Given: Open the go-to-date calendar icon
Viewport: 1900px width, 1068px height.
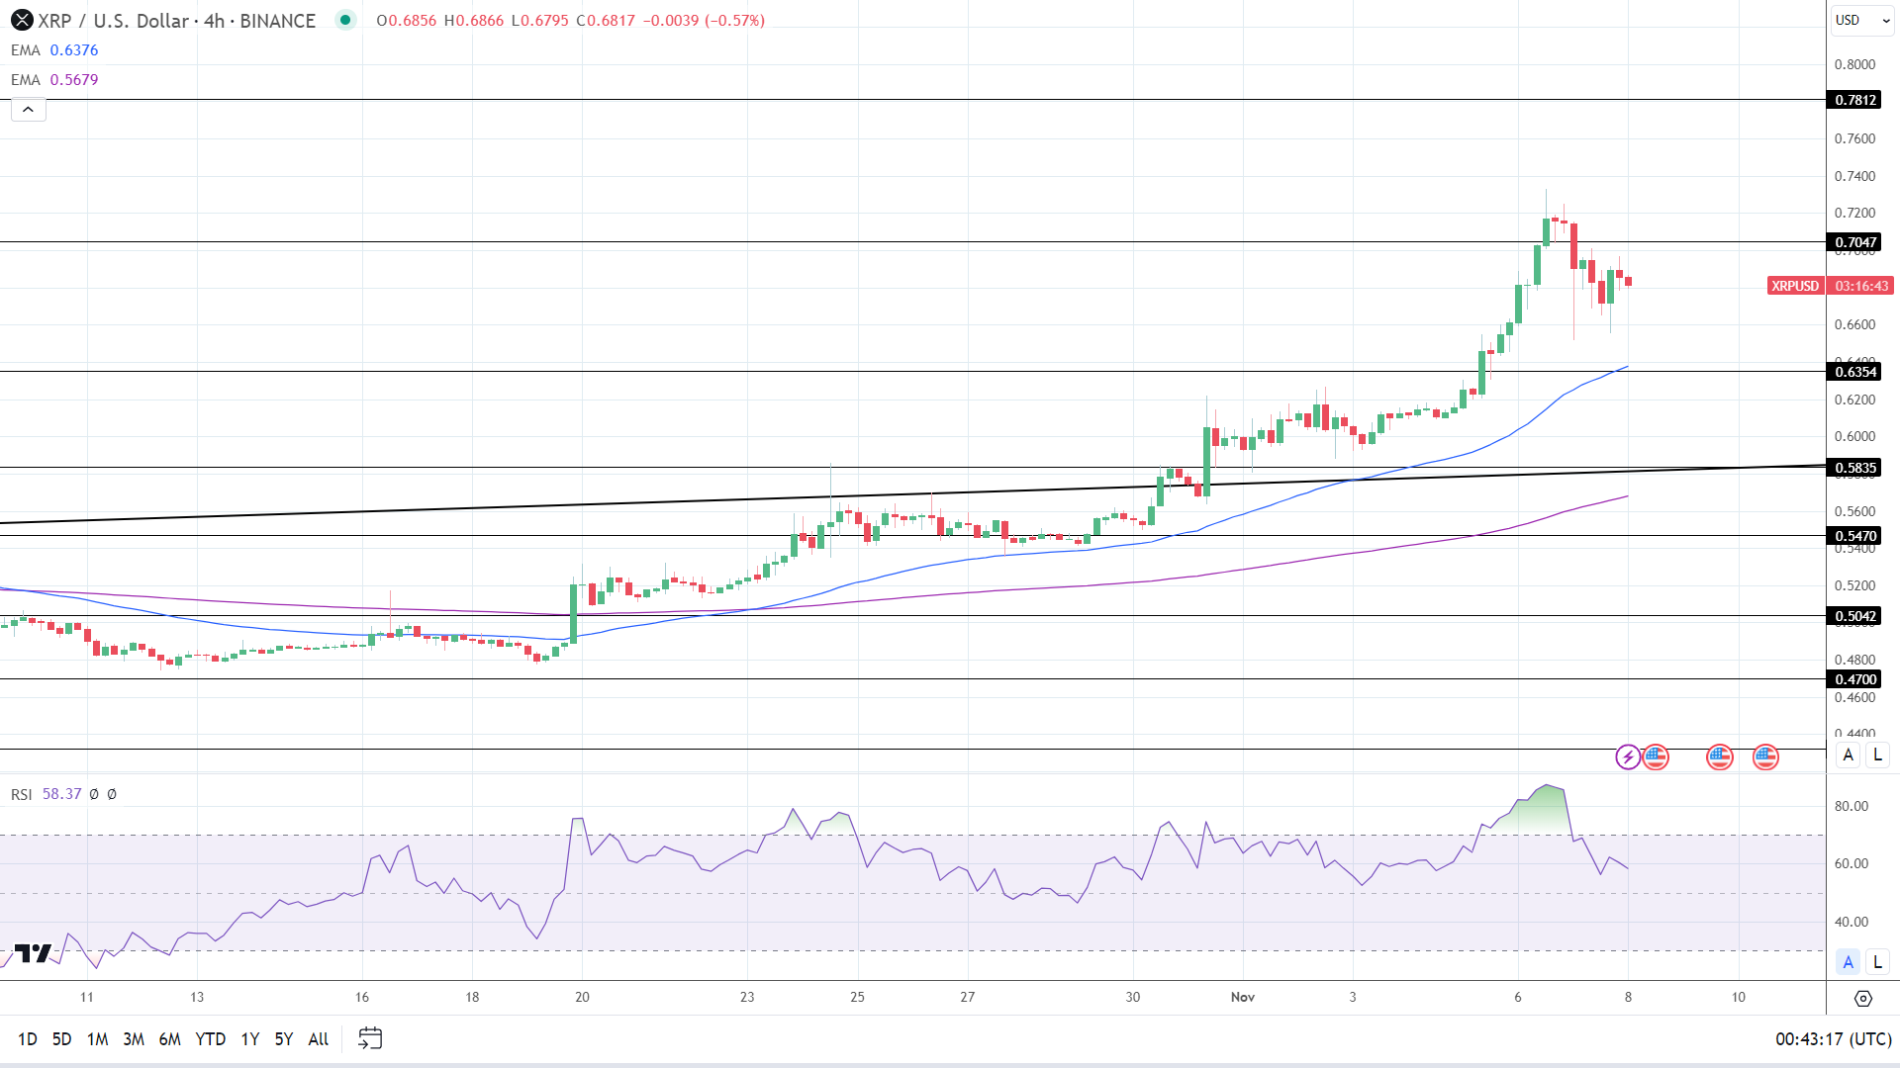Looking at the screenshot, I should point(370,1038).
